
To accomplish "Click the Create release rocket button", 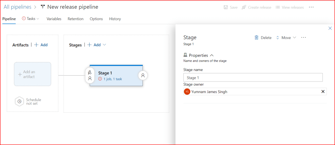I will 256,7.
